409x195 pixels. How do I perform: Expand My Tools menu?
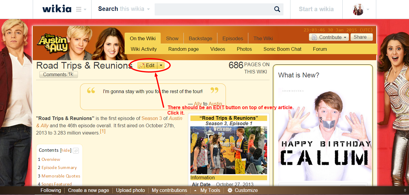tap(208, 190)
